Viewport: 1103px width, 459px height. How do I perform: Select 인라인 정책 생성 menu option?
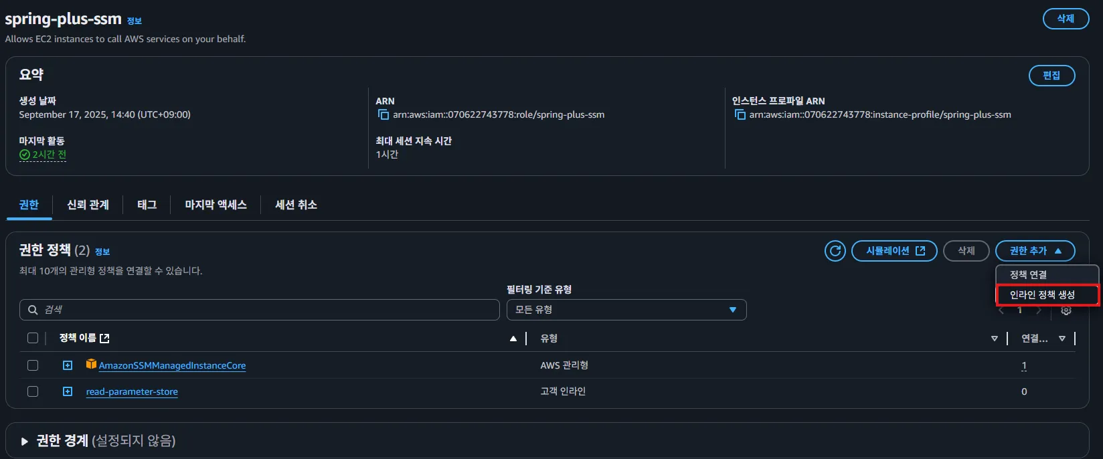(1042, 295)
